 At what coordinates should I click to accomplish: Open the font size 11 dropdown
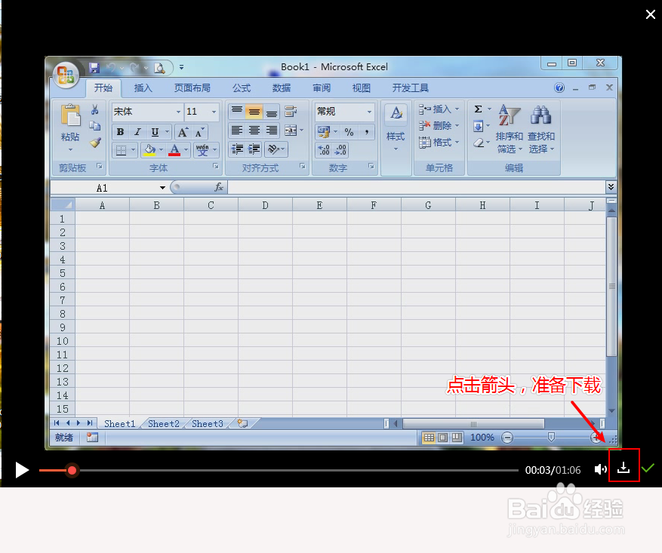pyautogui.click(x=214, y=112)
